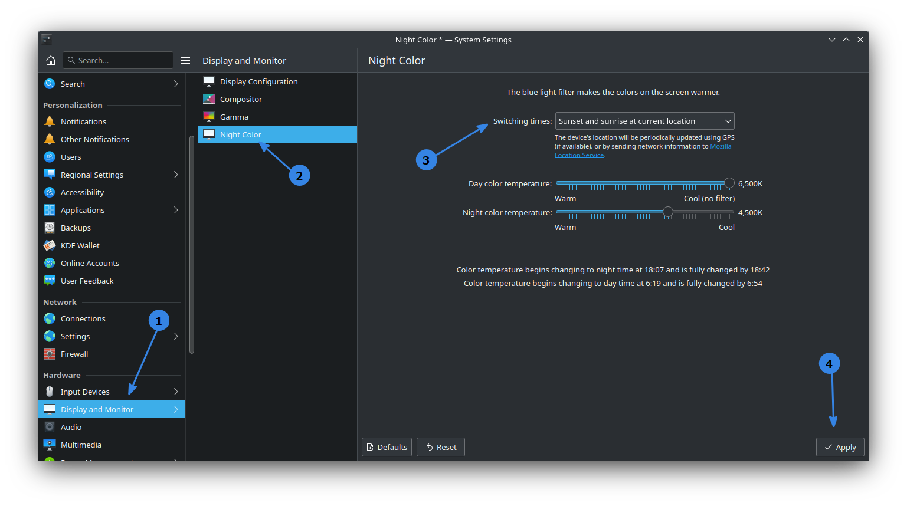Click the 4,500K night temperature value

click(750, 212)
